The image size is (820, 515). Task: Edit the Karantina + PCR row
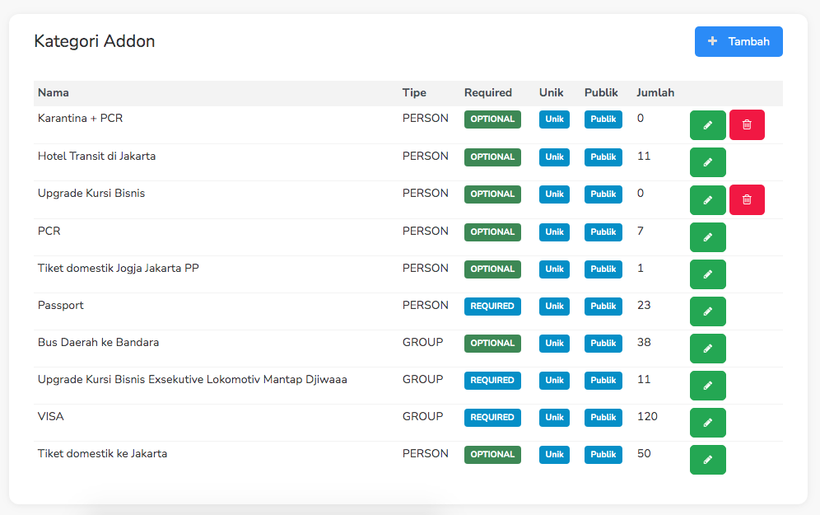[707, 125]
